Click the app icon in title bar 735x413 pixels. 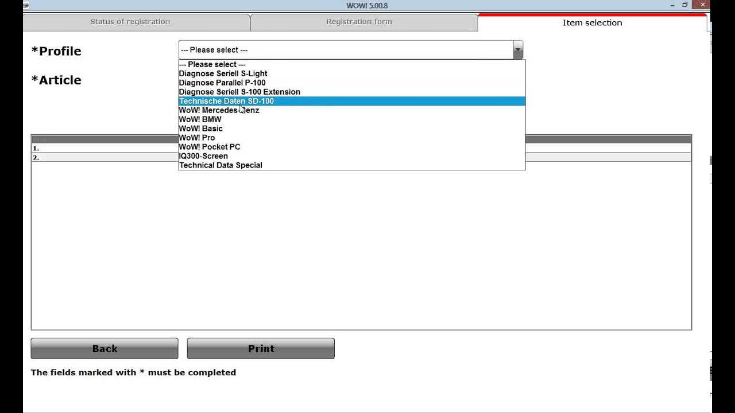tap(25, 5)
